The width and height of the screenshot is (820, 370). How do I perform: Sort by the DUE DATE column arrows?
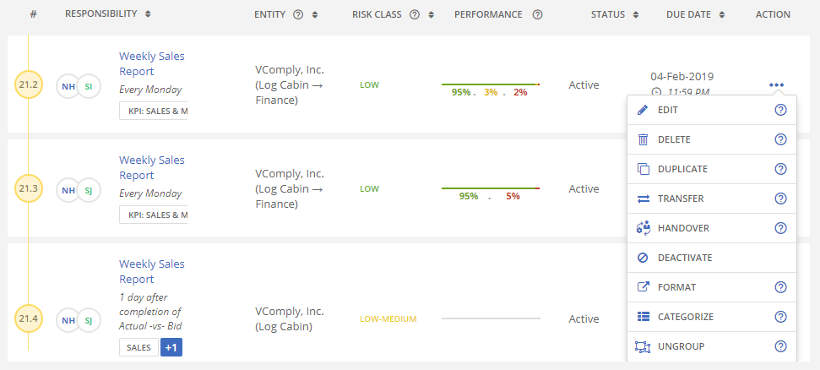(x=722, y=14)
